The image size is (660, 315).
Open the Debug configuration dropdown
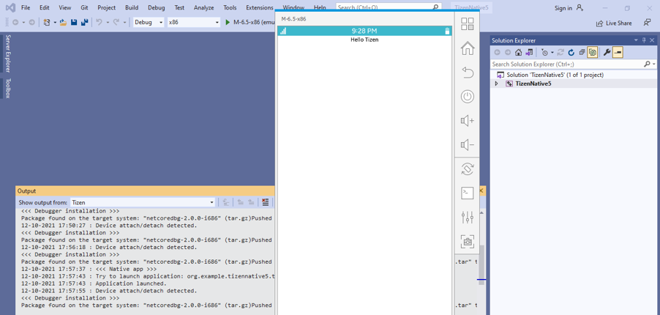coord(149,22)
